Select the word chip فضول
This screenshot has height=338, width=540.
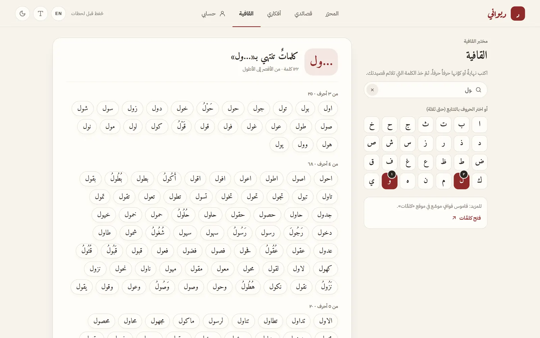190,251
